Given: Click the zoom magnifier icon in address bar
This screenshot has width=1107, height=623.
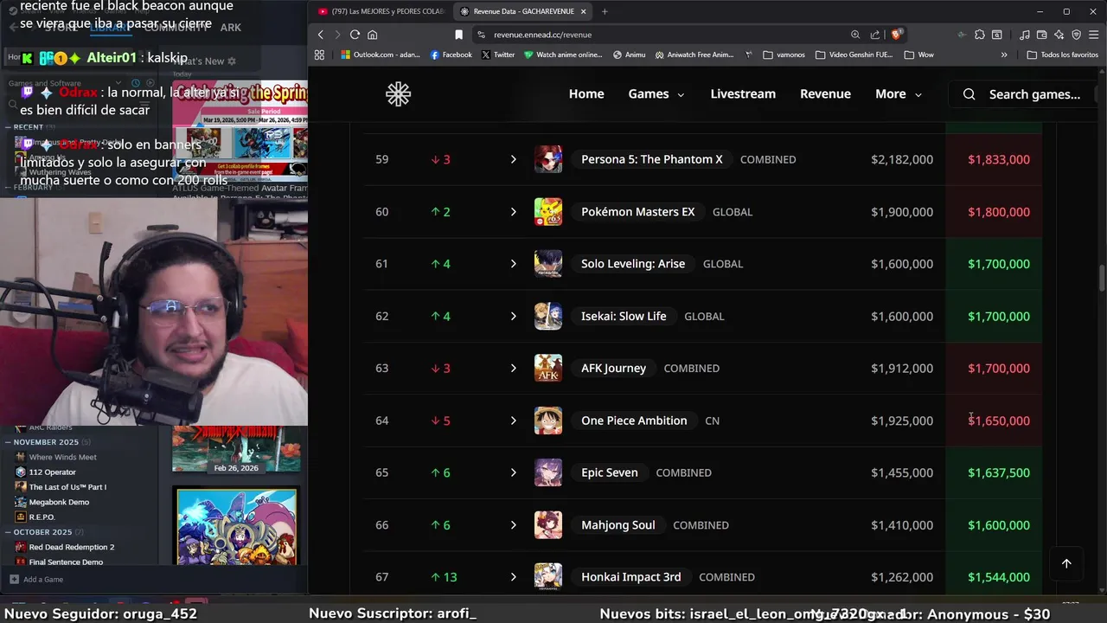Looking at the screenshot, I should click(x=855, y=35).
